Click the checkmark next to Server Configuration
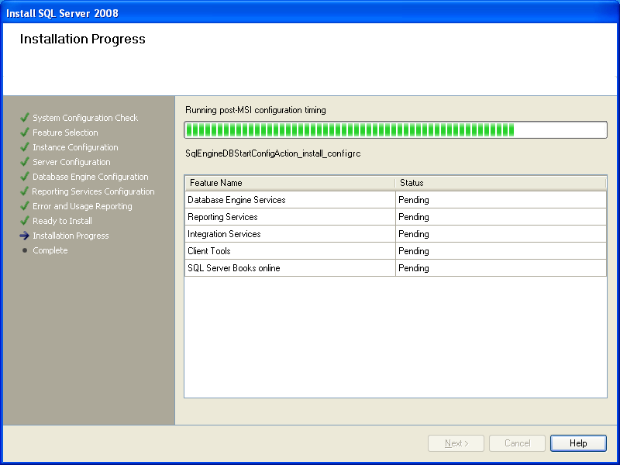Image resolution: width=620 pixels, height=465 pixels. (x=25, y=162)
